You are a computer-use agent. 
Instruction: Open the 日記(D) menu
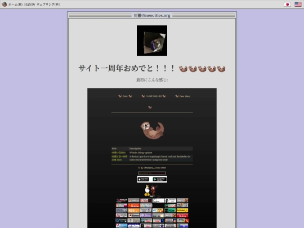30,5
